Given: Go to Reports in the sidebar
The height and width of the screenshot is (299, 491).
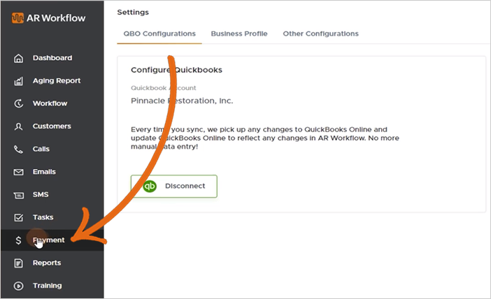Looking at the screenshot, I should 46,263.
